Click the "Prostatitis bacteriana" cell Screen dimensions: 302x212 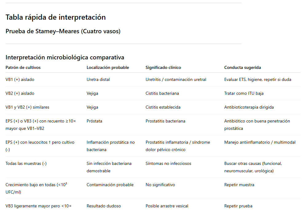(165, 121)
